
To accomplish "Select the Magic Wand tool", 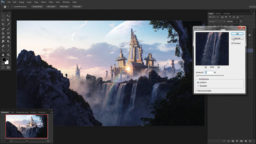I will click(8, 20).
